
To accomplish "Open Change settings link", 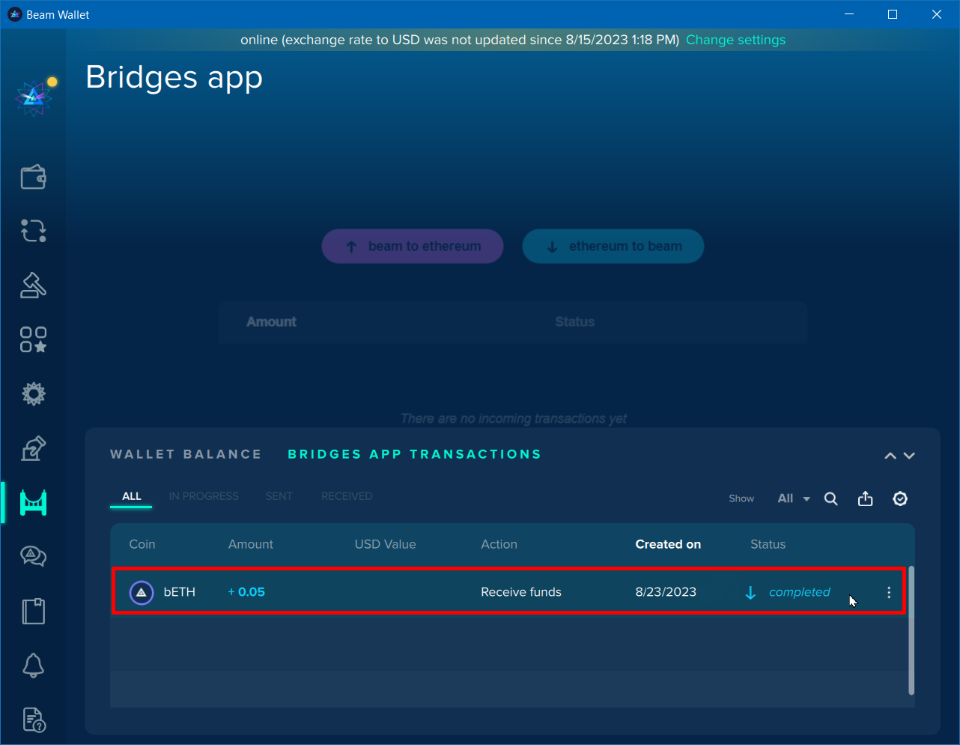I will click(735, 40).
